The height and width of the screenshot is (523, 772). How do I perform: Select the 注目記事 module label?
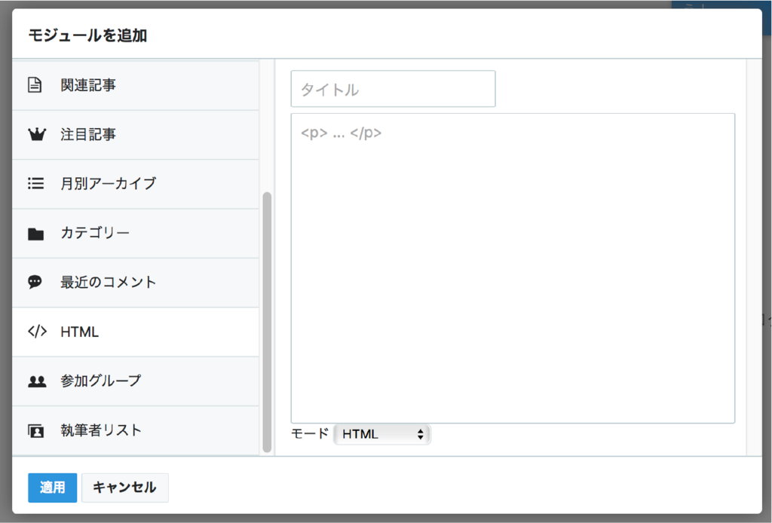pos(88,134)
